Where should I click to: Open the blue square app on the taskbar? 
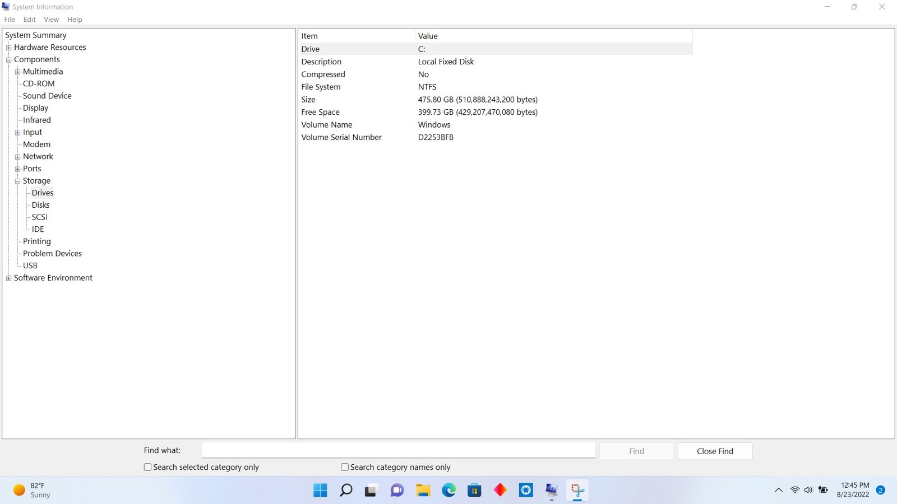click(x=526, y=491)
